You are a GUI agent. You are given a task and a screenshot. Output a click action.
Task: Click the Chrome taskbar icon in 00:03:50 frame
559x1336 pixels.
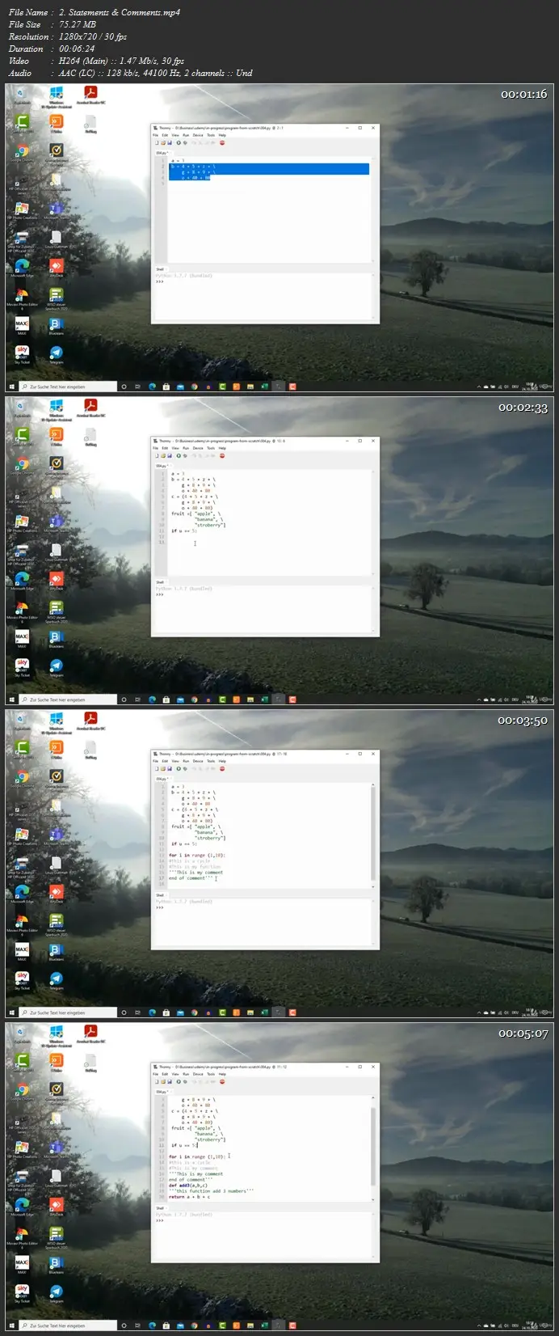pyautogui.click(x=194, y=1012)
